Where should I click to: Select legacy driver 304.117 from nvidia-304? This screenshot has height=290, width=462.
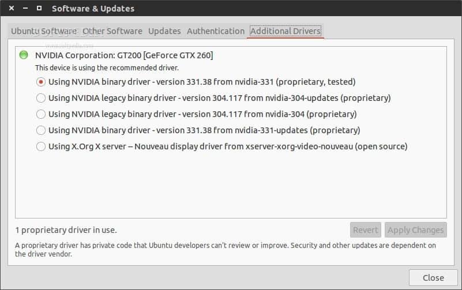[x=41, y=114]
